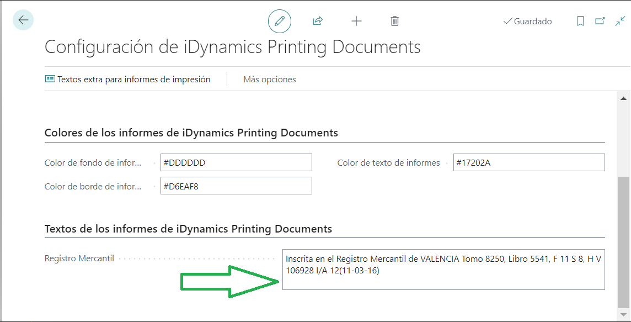Click the Registro Mercantil label
The width and height of the screenshot is (631, 322).
tap(79, 258)
